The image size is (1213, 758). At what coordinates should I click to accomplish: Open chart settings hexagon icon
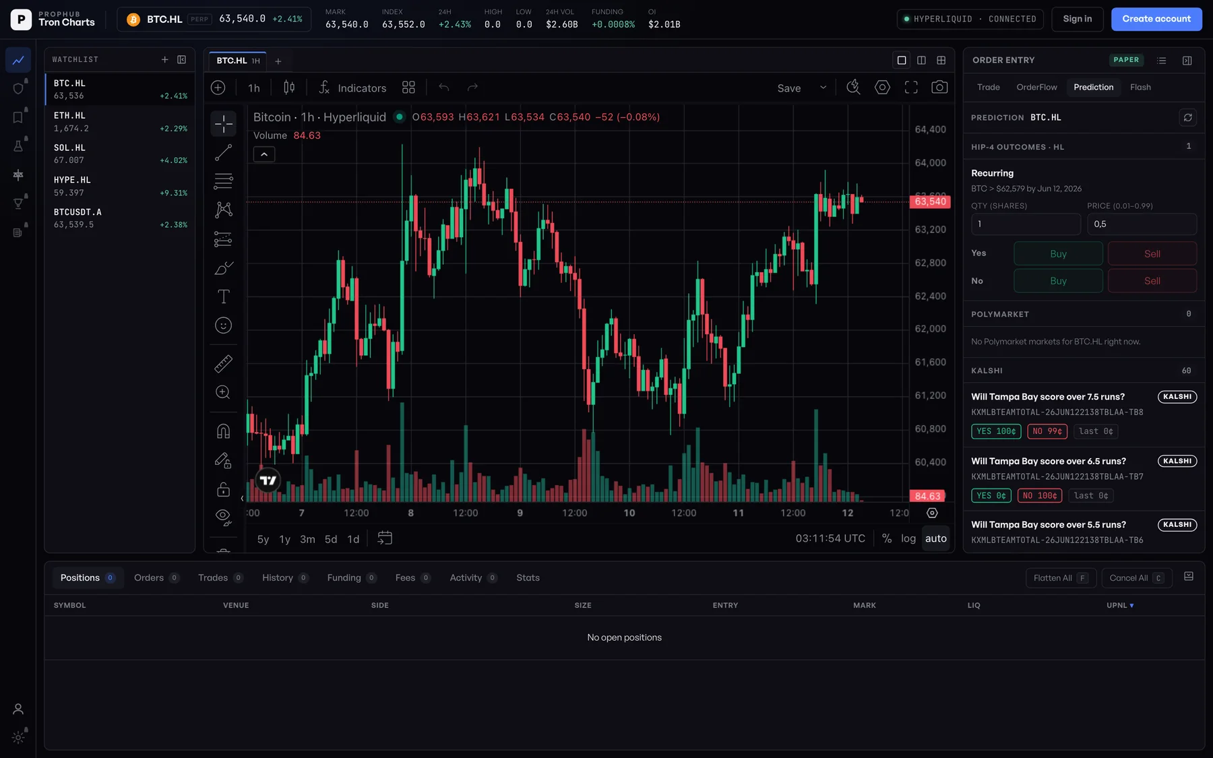[x=882, y=88]
